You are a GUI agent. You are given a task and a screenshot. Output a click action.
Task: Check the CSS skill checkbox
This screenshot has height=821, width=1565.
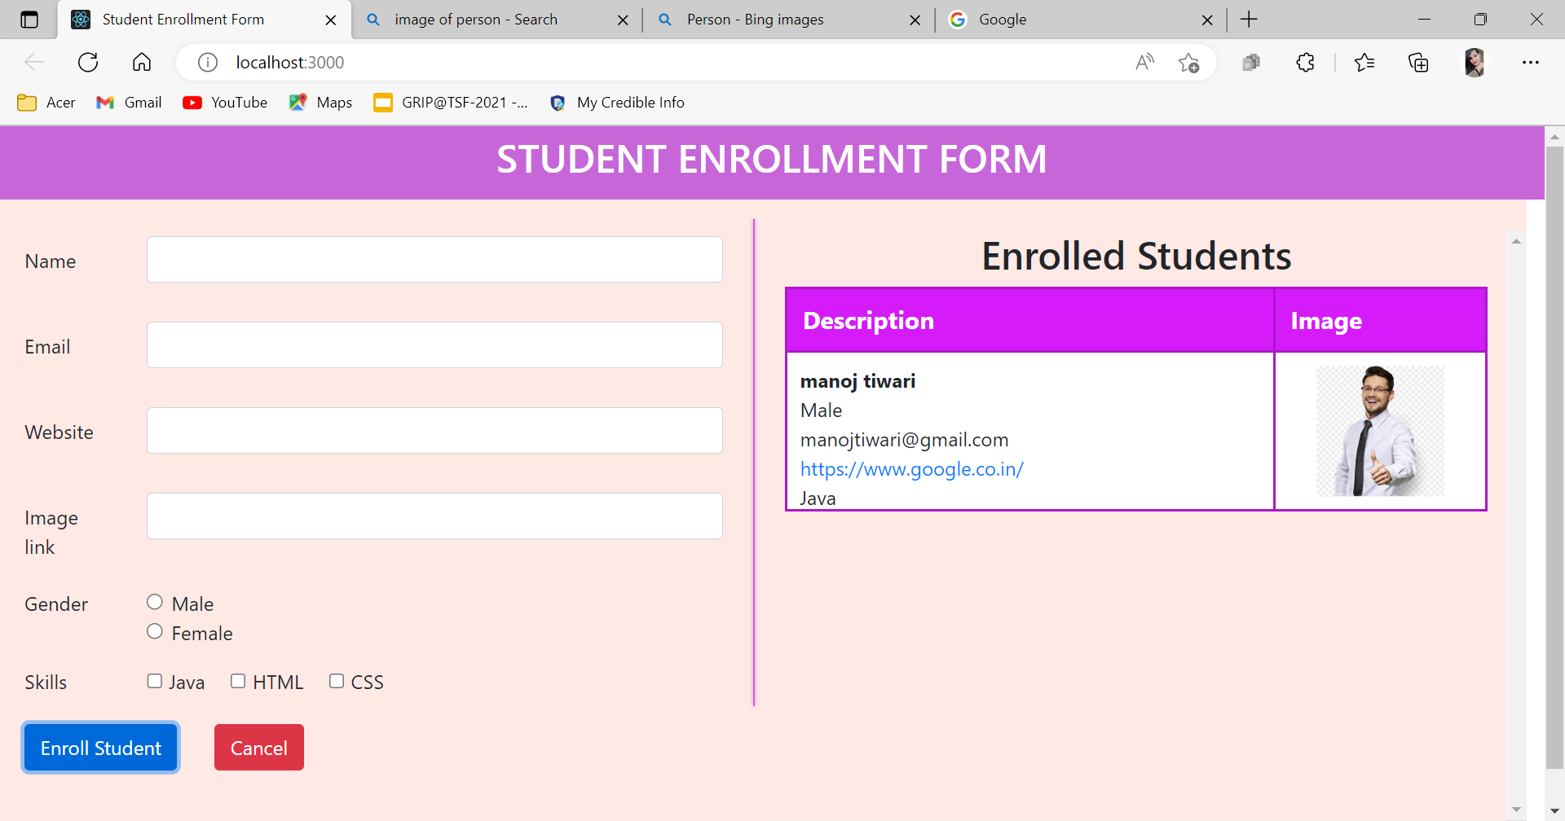point(337,681)
